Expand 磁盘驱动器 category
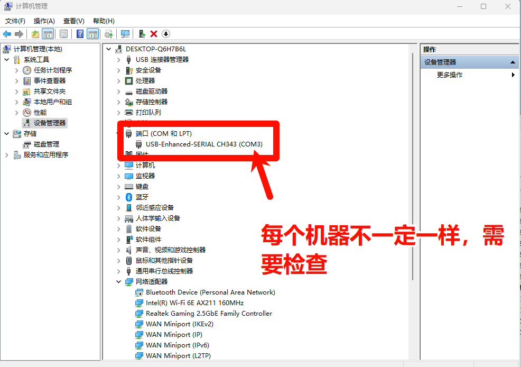 118,91
